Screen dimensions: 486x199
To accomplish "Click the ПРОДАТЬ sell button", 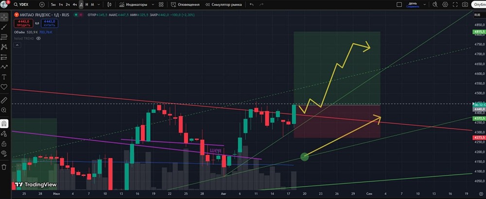I will click(x=23, y=23).
